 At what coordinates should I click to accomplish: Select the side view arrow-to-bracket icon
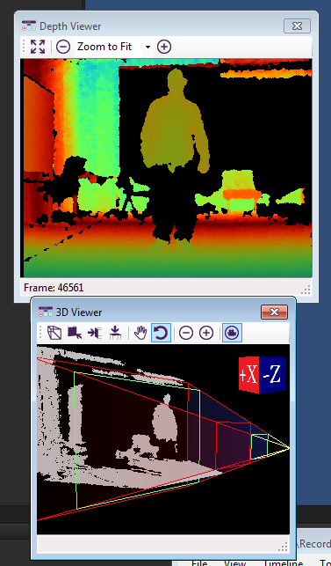point(95,333)
